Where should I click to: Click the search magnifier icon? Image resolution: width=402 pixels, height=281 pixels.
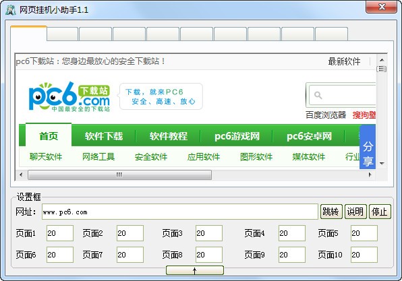[x=318, y=95]
